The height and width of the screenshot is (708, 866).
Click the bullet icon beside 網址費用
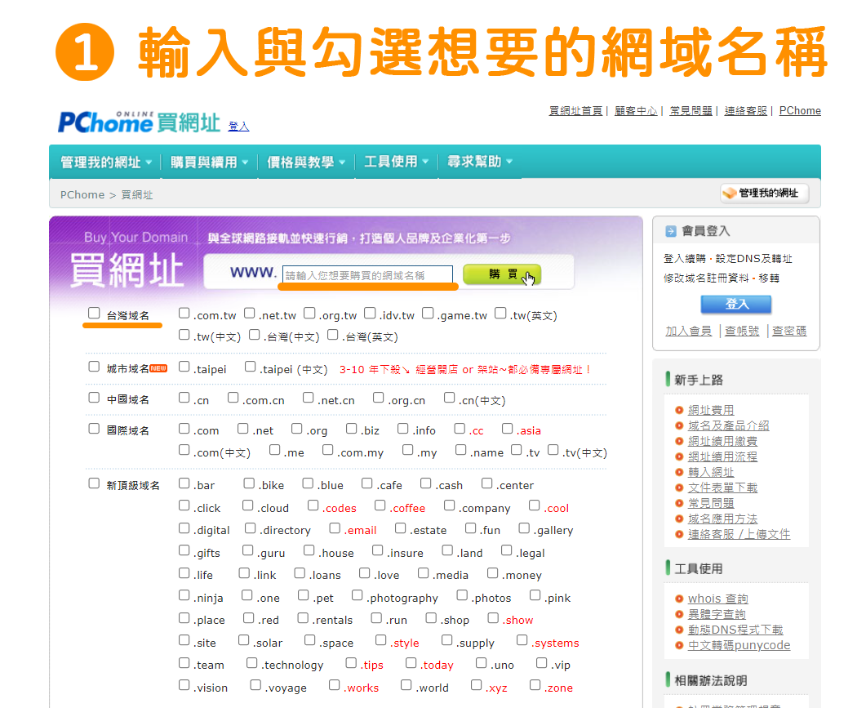pyautogui.click(x=679, y=410)
